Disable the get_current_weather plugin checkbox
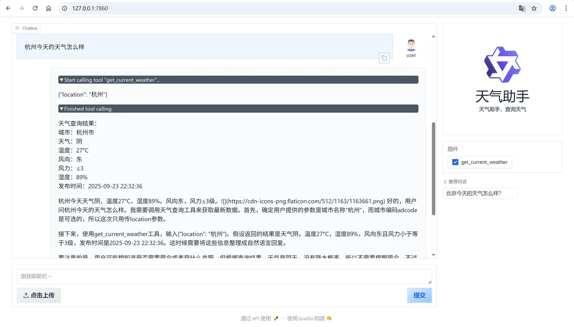574x327 pixels. (x=455, y=162)
